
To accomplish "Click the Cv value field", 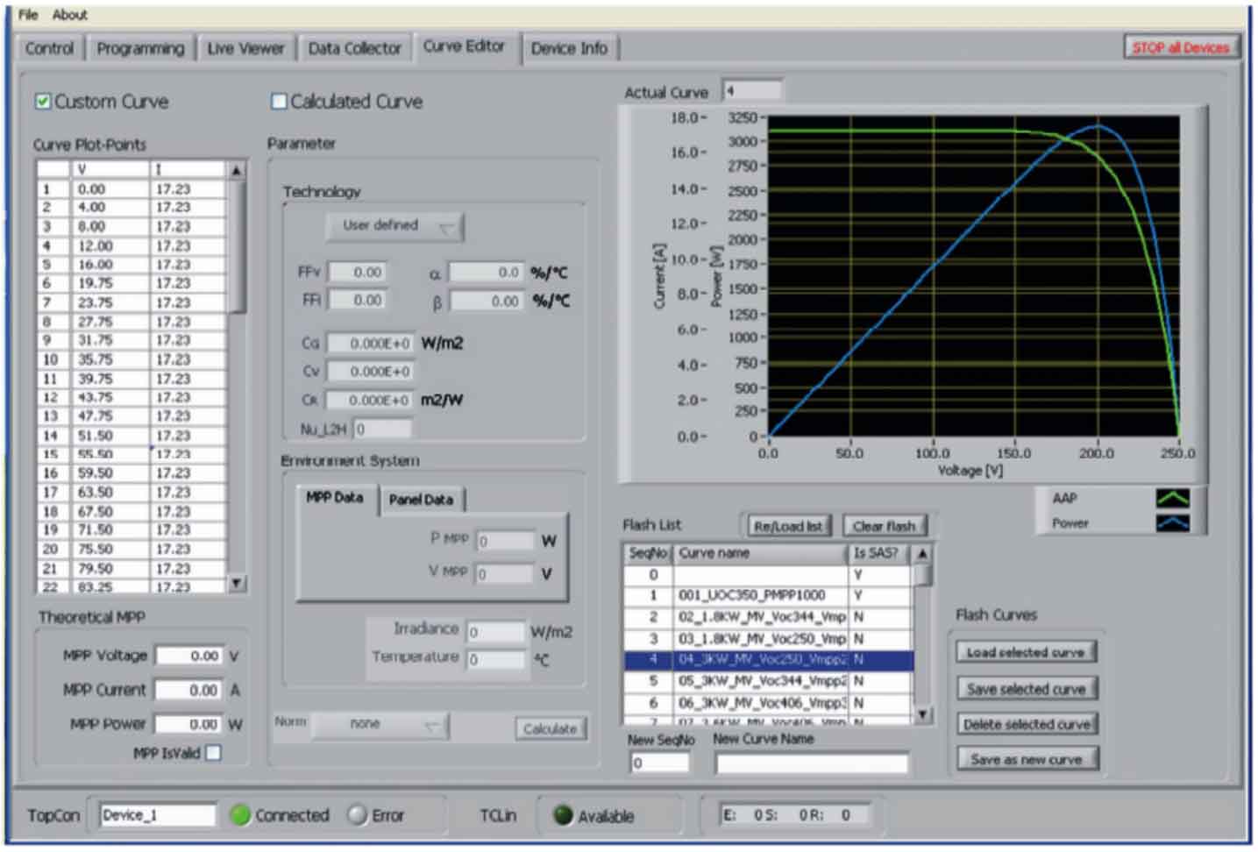I will click(370, 372).
